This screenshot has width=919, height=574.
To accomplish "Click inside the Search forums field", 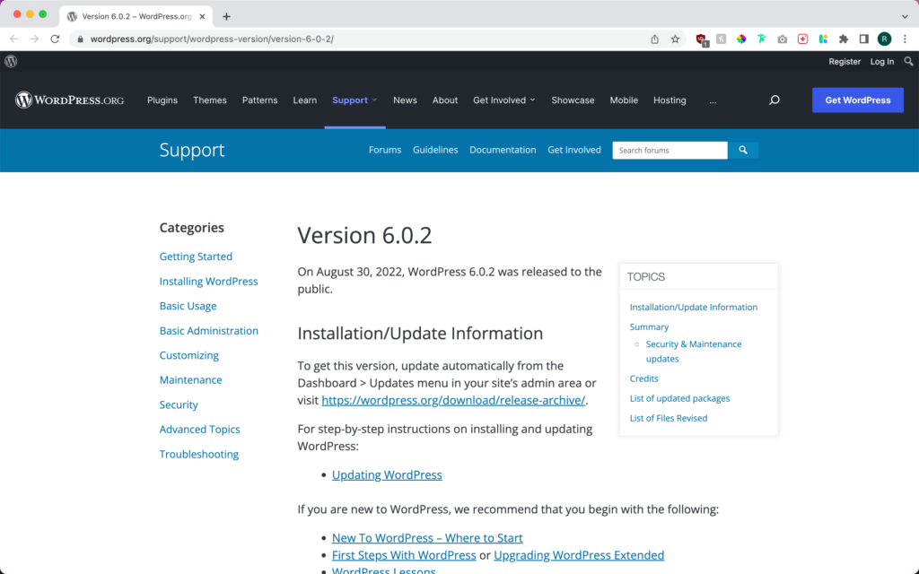I will tap(669, 150).
